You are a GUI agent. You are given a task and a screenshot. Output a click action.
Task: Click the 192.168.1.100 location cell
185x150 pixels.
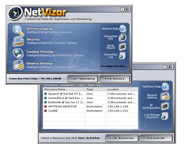click(x=118, y=106)
